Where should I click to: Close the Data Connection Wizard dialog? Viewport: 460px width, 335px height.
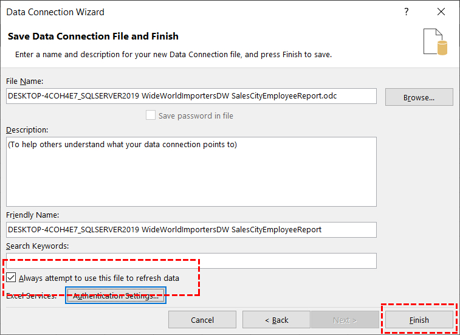(441, 12)
